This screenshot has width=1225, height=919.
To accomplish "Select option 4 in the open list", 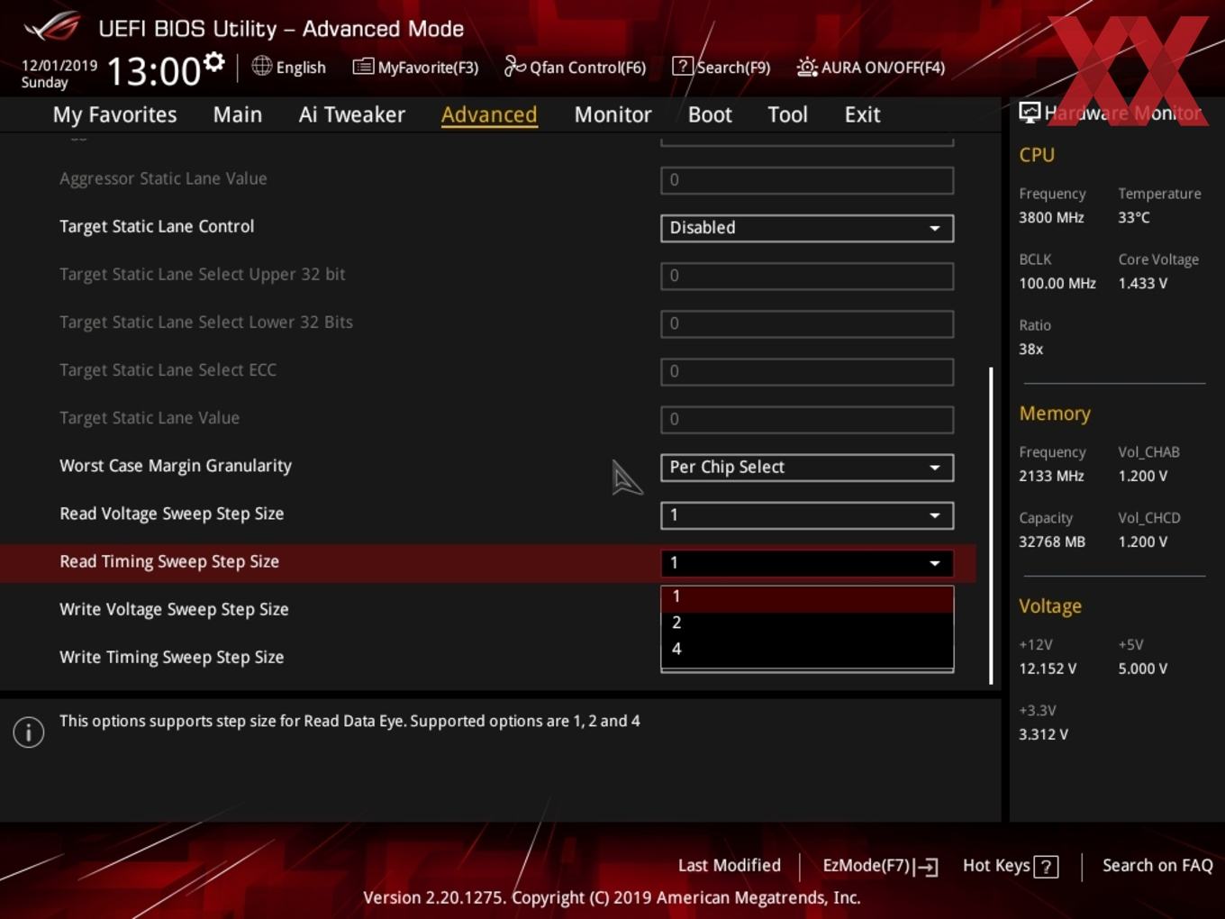I will [807, 649].
